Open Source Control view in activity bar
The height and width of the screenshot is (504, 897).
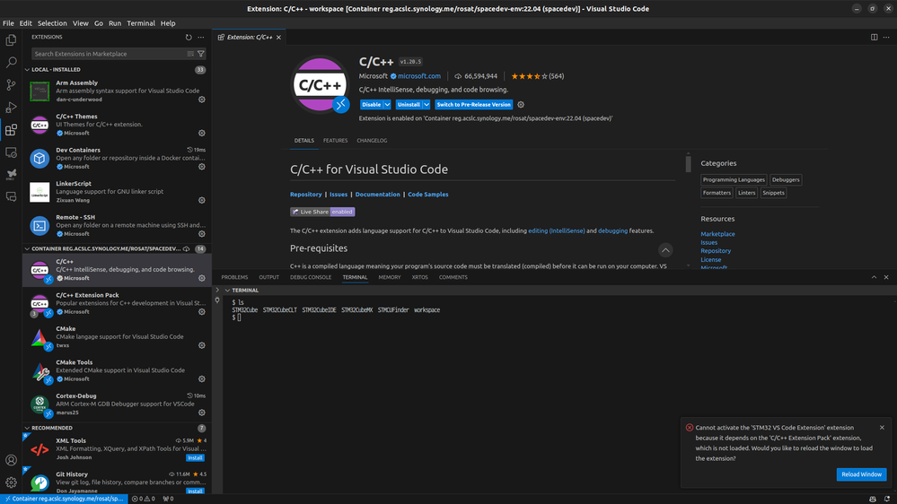[11, 84]
